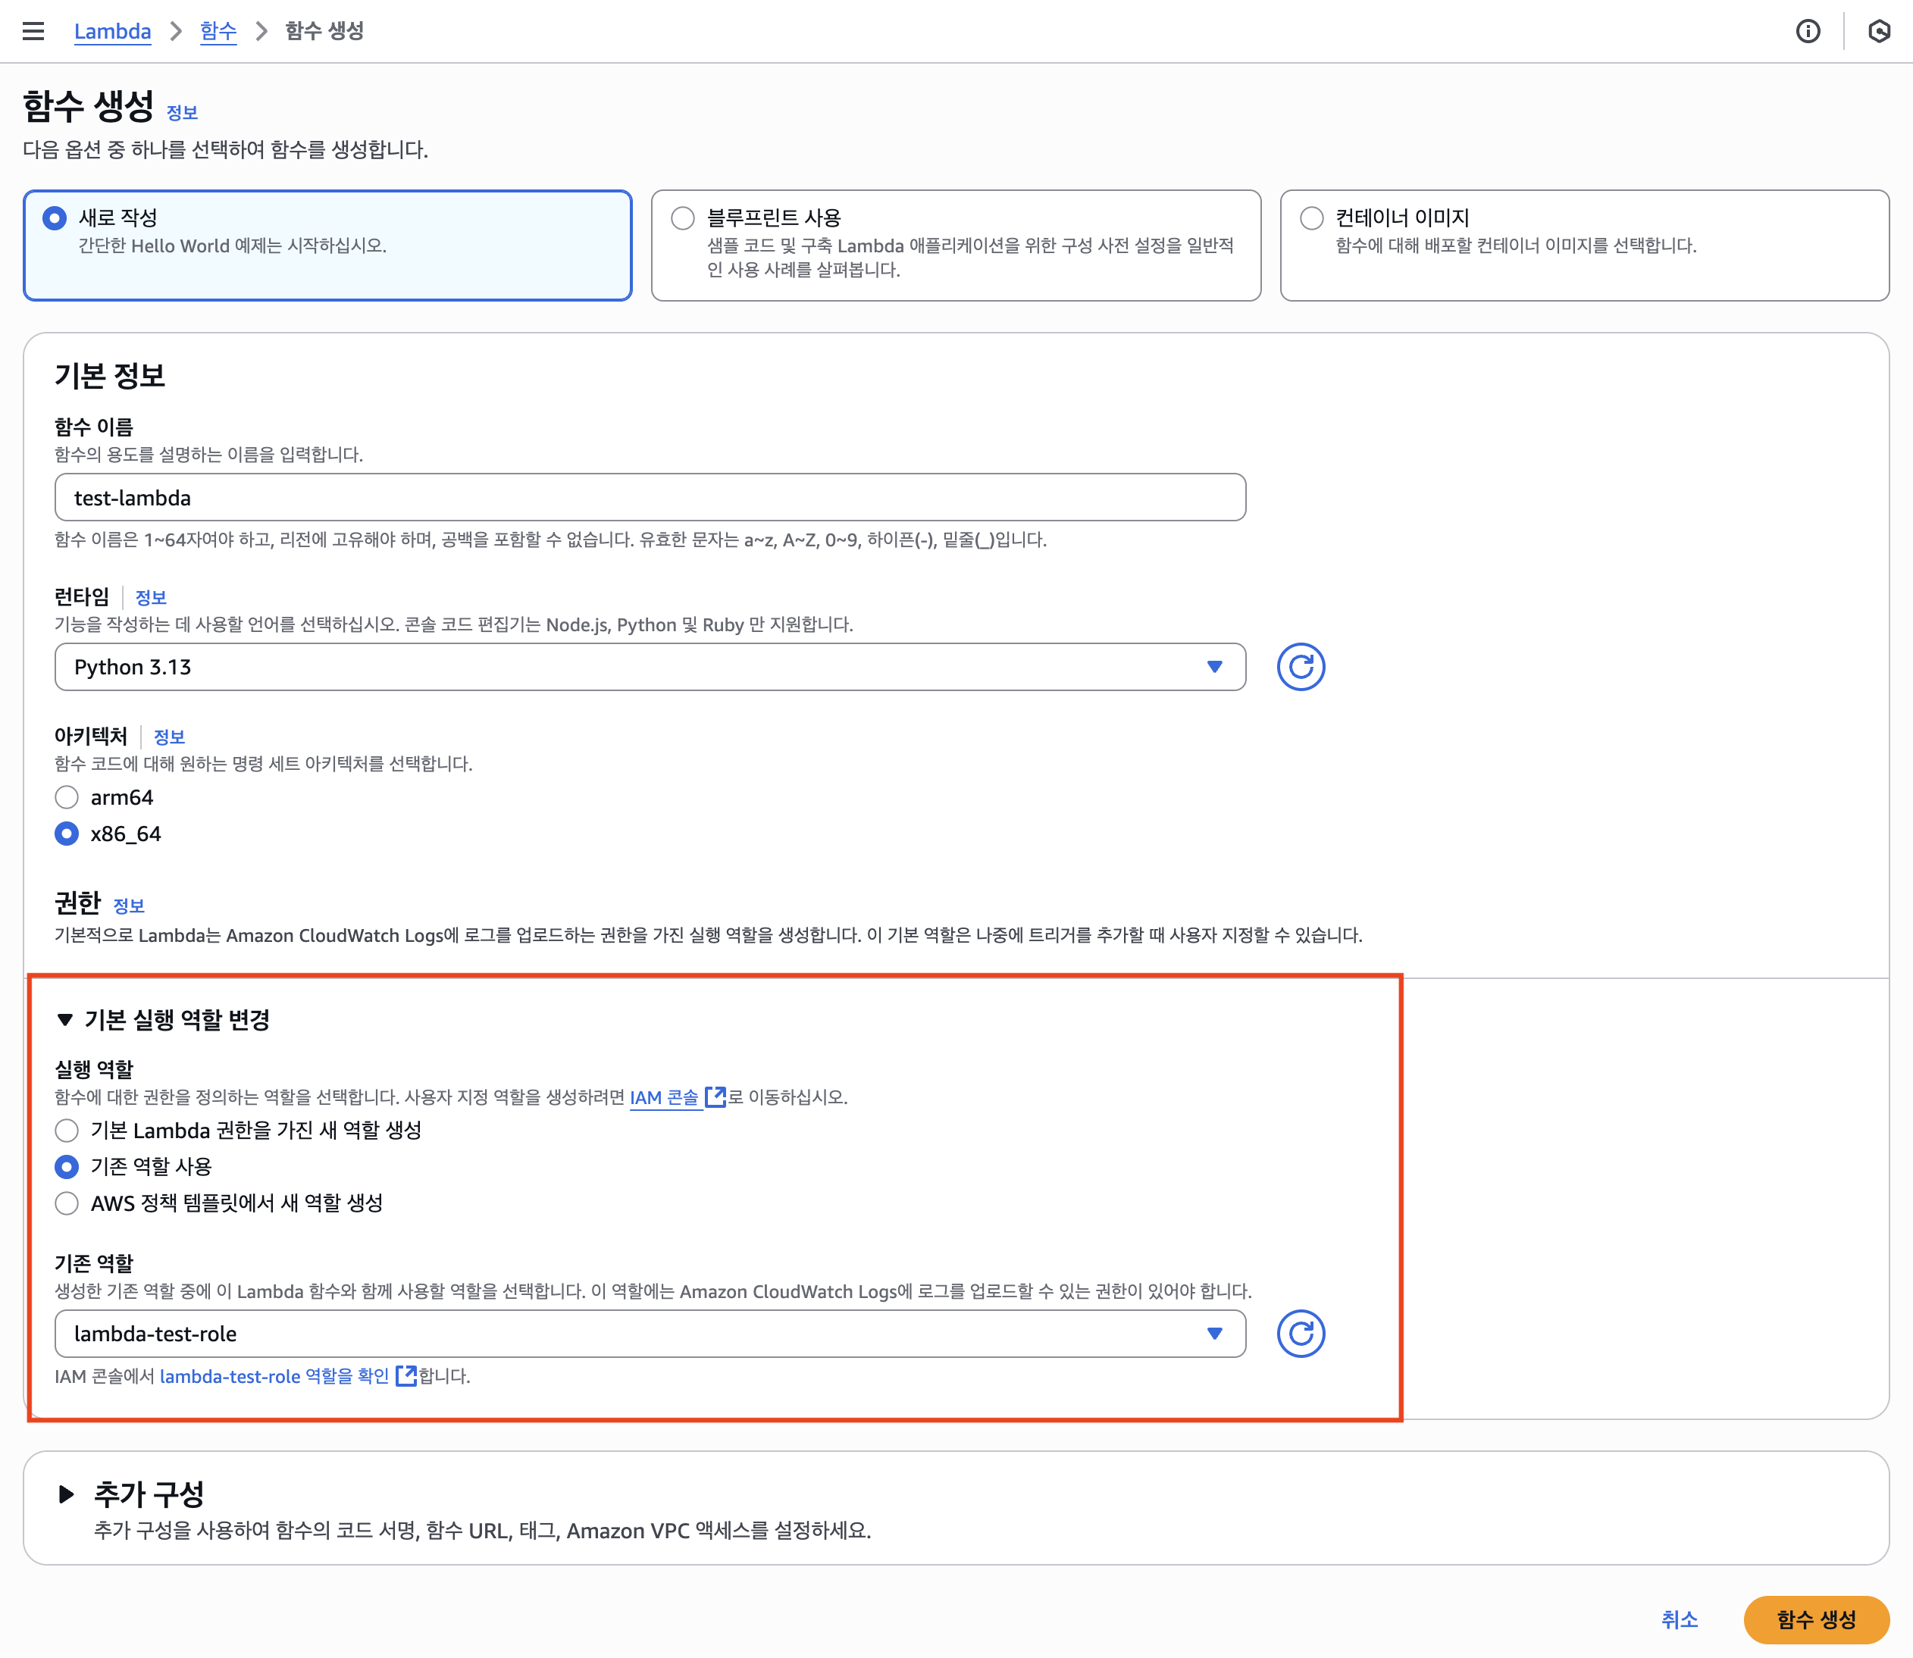Image resolution: width=1913 pixels, height=1658 pixels.
Task: Select the arm64 architecture
Action: 67,797
